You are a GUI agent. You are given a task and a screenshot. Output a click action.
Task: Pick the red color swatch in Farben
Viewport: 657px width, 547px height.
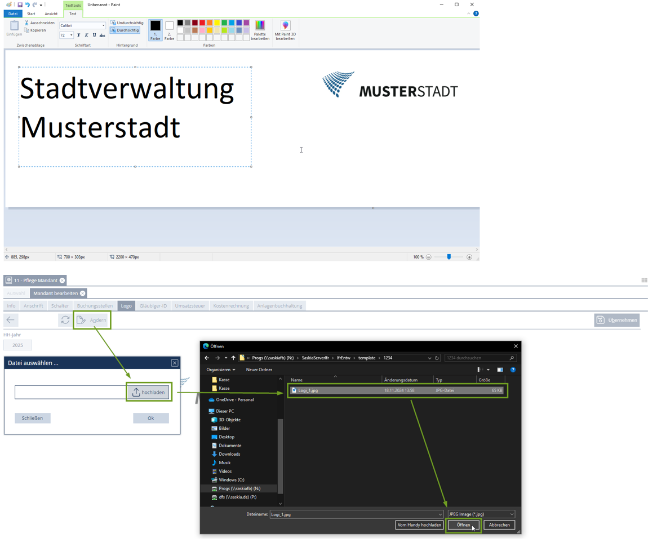[202, 23]
